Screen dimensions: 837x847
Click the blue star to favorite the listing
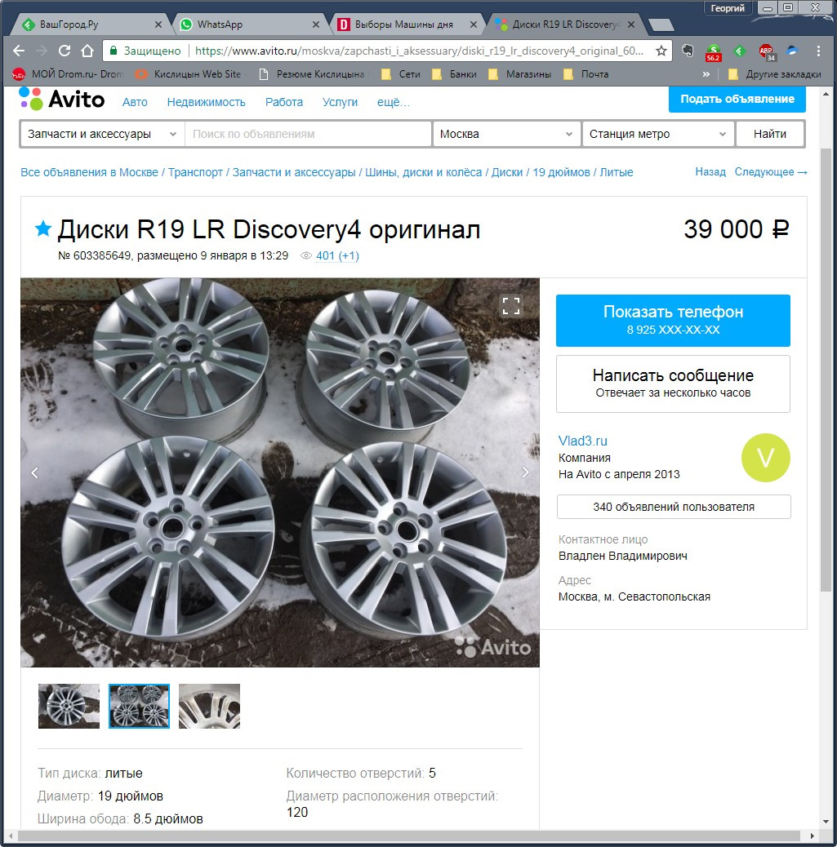(42, 229)
